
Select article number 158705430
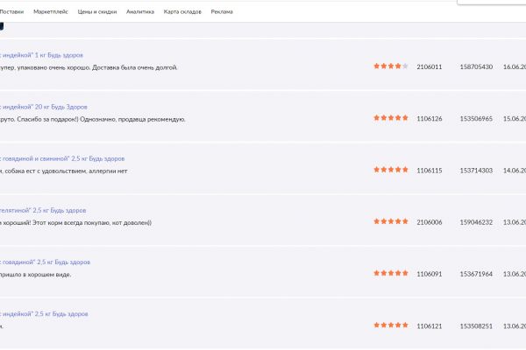pos(476,67)
